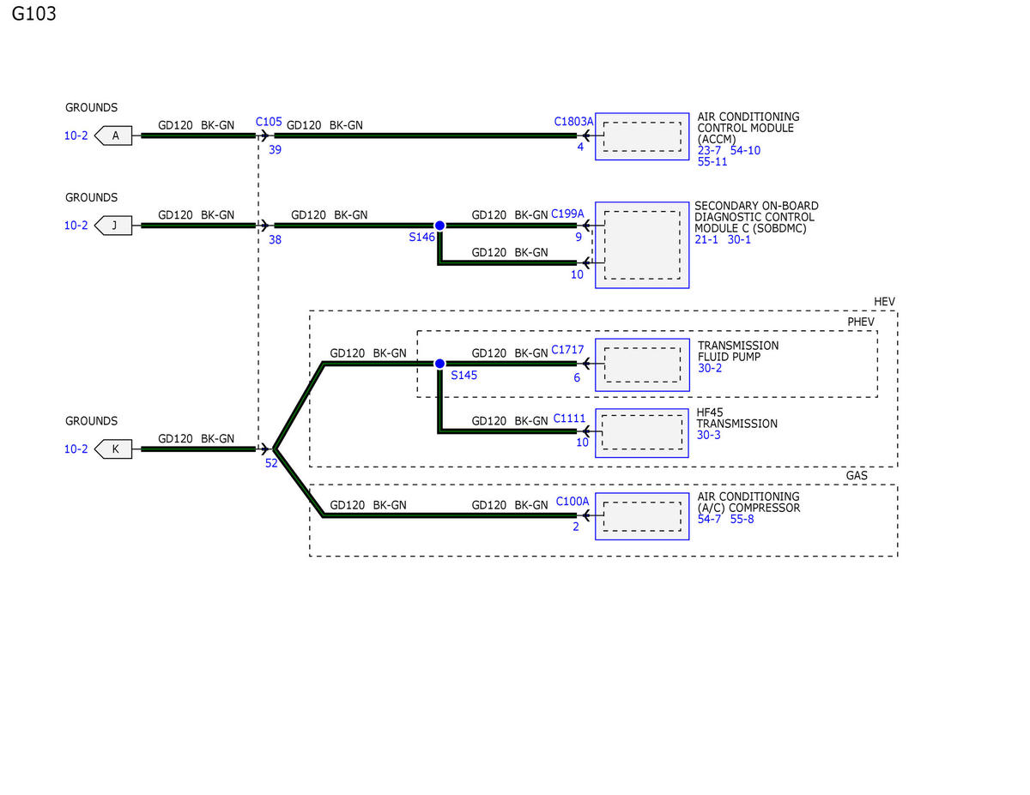The height and width of the screenshot is (795, 1030).
Task: Go to page 55-8 for A/C compressor
Action: click(x=742, y=519)
